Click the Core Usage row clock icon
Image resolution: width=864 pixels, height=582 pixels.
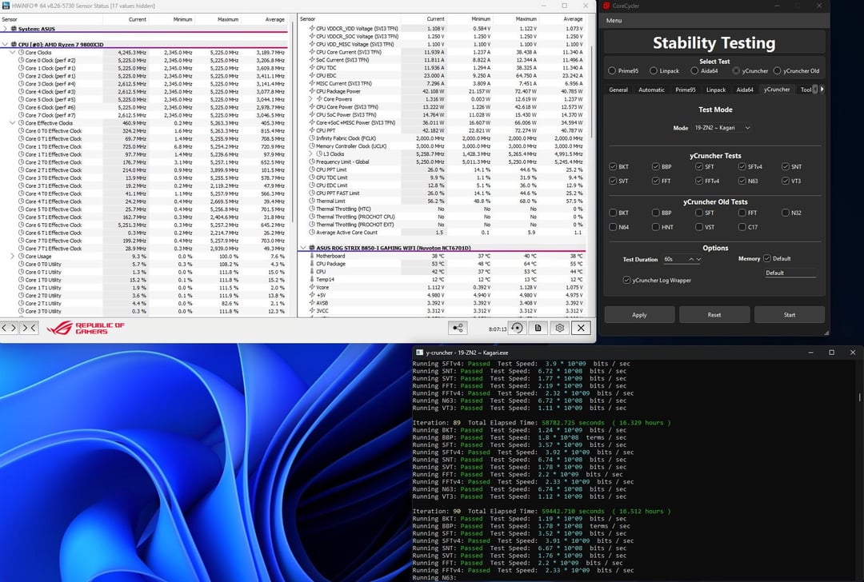[x=22, y=256]
